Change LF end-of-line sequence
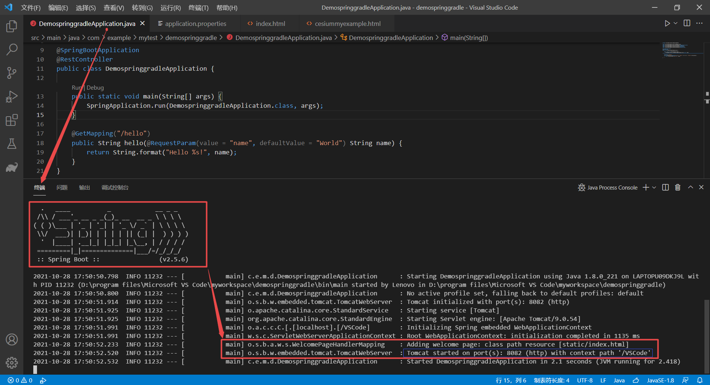The width and height of the screenshot is (710, 385). click(x=603, y=380)
